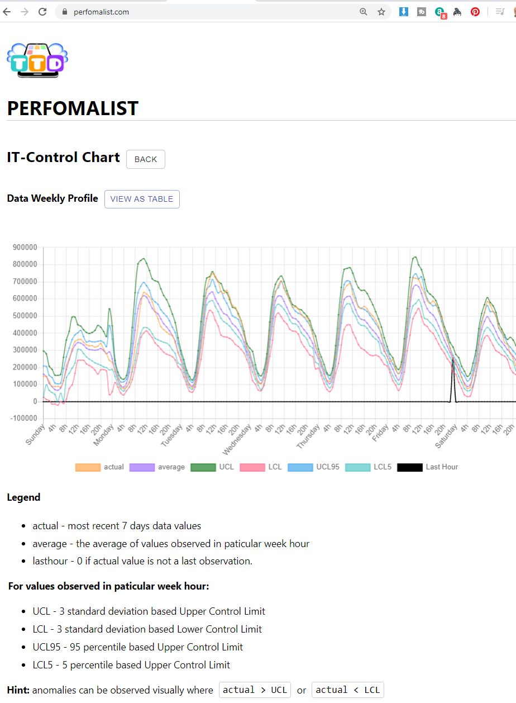Click the Perfomalist cloud logo
This screenshot has width=516, height=703.
(37, 60)
